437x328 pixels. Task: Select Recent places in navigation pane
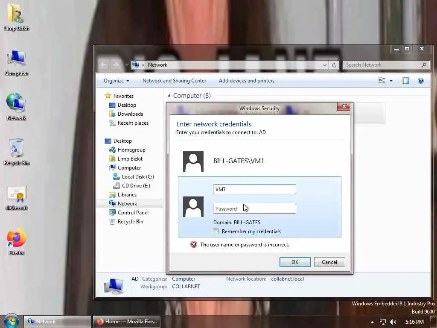133,123
